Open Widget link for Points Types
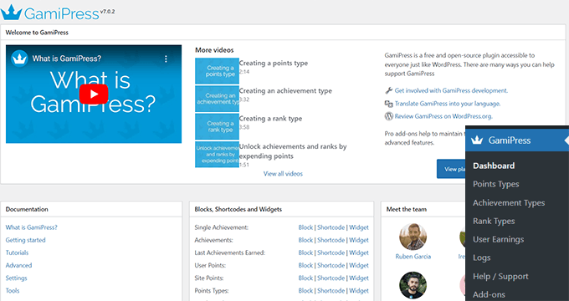 coord(359,291)
